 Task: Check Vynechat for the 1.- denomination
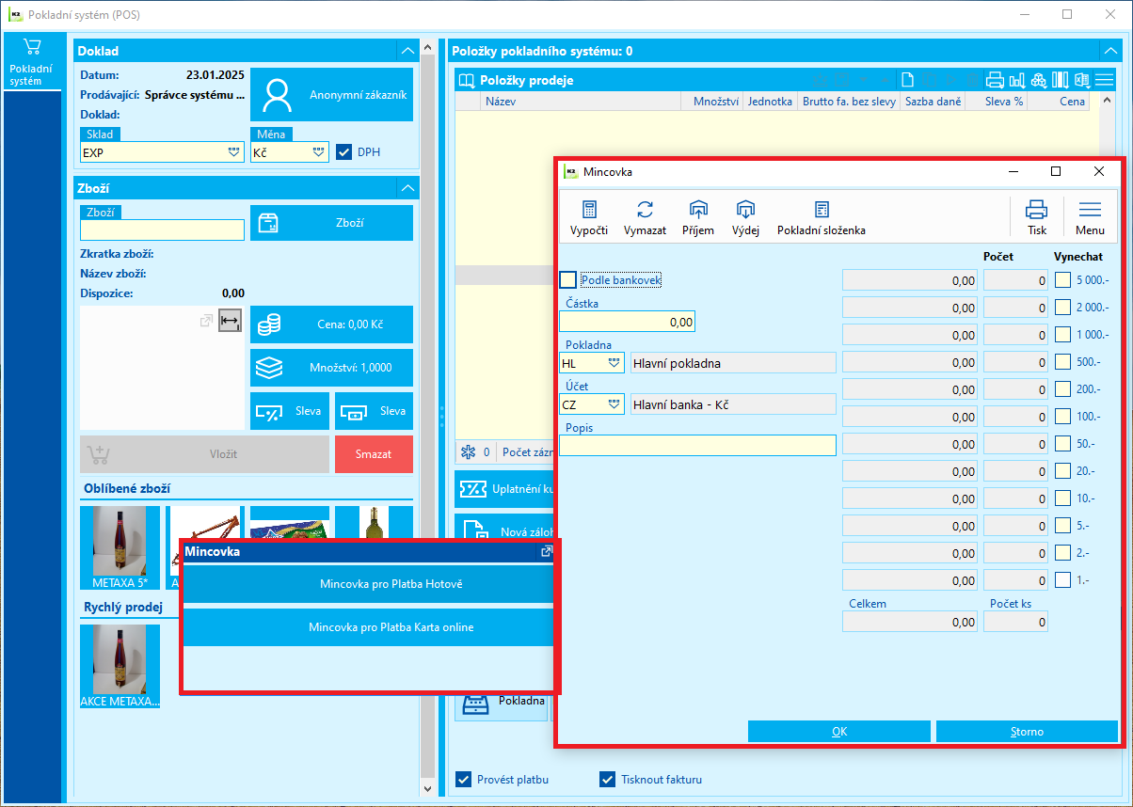pyautogui.click(x=1062, y=579)
